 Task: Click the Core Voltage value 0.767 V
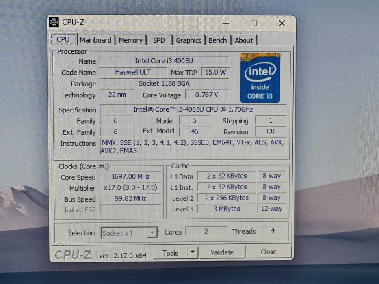point(207,95)
